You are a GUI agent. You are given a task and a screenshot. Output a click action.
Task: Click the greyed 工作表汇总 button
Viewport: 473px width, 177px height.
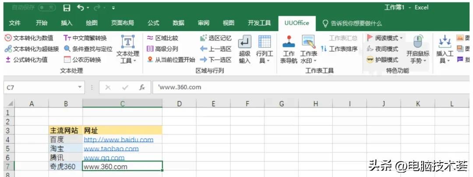coord(343,38)
